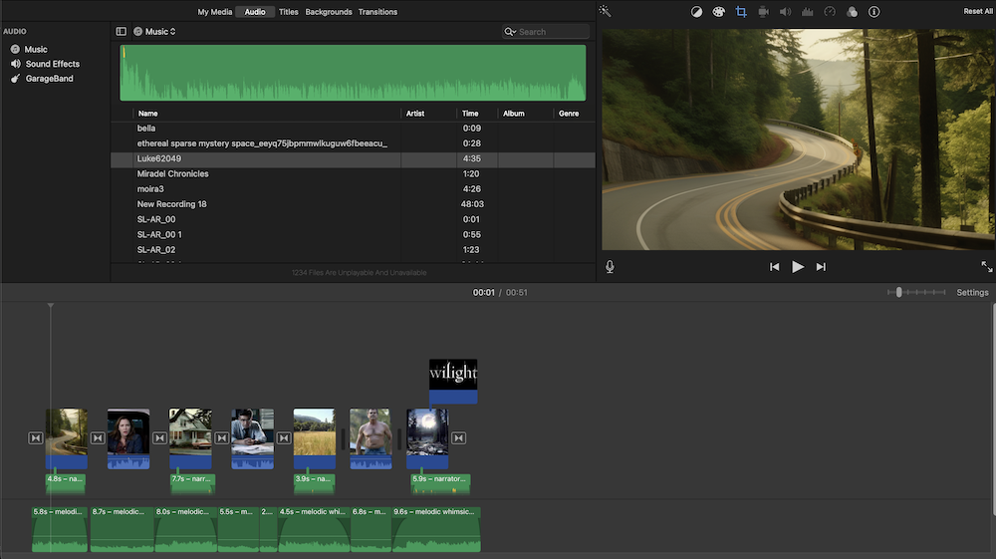Click transition between desk man and field clips
The width and height of the screenshot is (996, 559).
[x=283, y=437]
